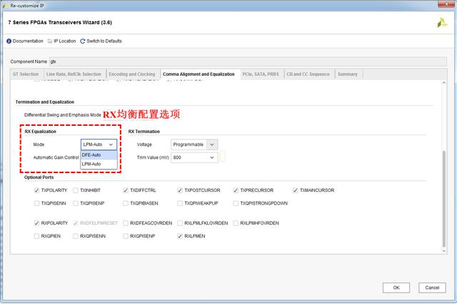Viewport: 457px width, 304px height.
Task: Select Comma Alignment and Equalization tab
Action: 199,74
